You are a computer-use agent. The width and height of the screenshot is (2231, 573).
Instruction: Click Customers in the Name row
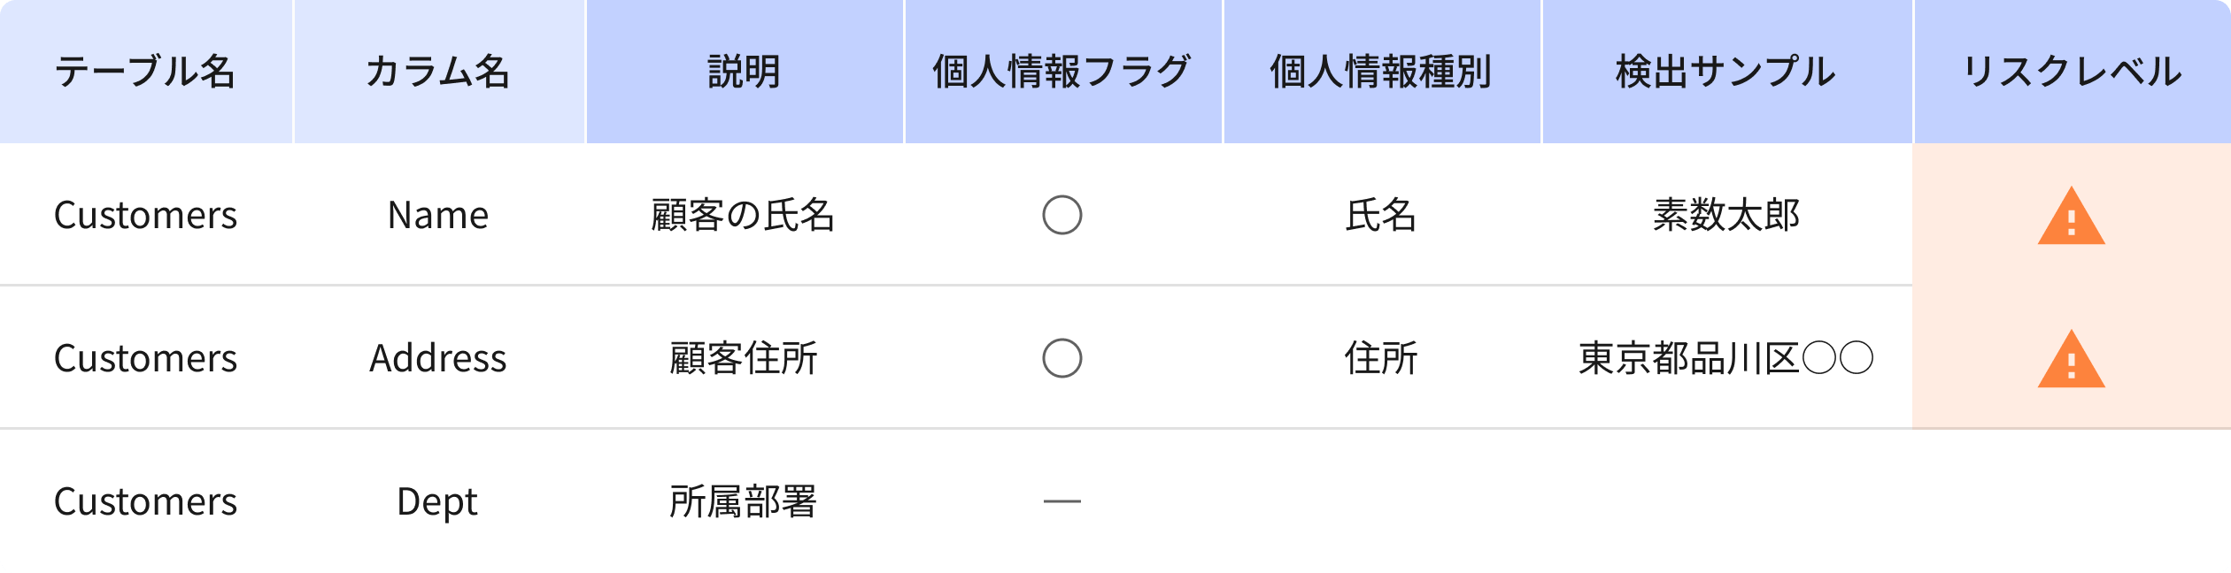click(145, 215)
